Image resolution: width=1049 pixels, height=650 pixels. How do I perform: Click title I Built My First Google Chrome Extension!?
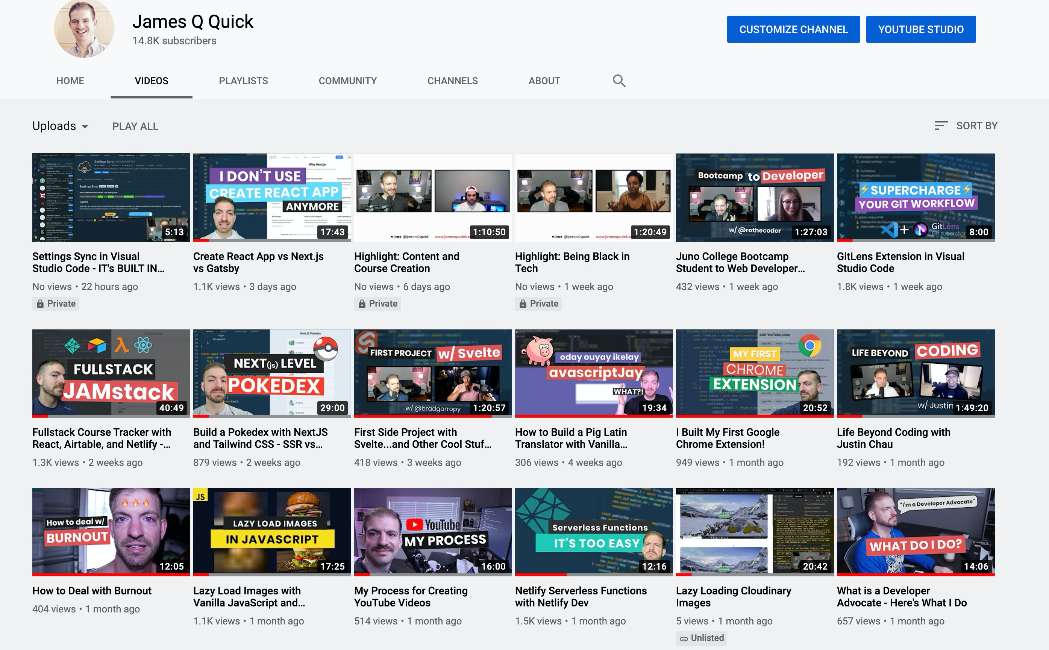[728, 438]
